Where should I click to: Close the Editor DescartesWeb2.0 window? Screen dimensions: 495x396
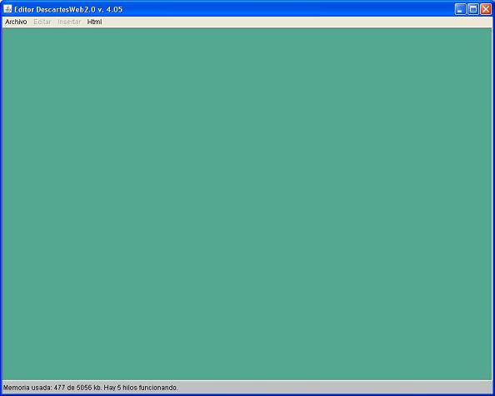[x=486, y=9]
